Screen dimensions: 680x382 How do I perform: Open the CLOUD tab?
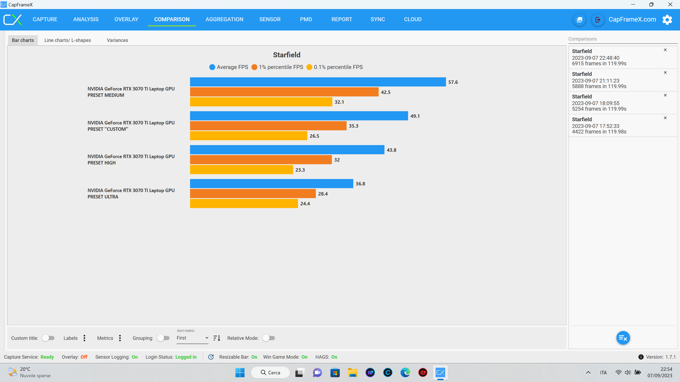(413, 19)
